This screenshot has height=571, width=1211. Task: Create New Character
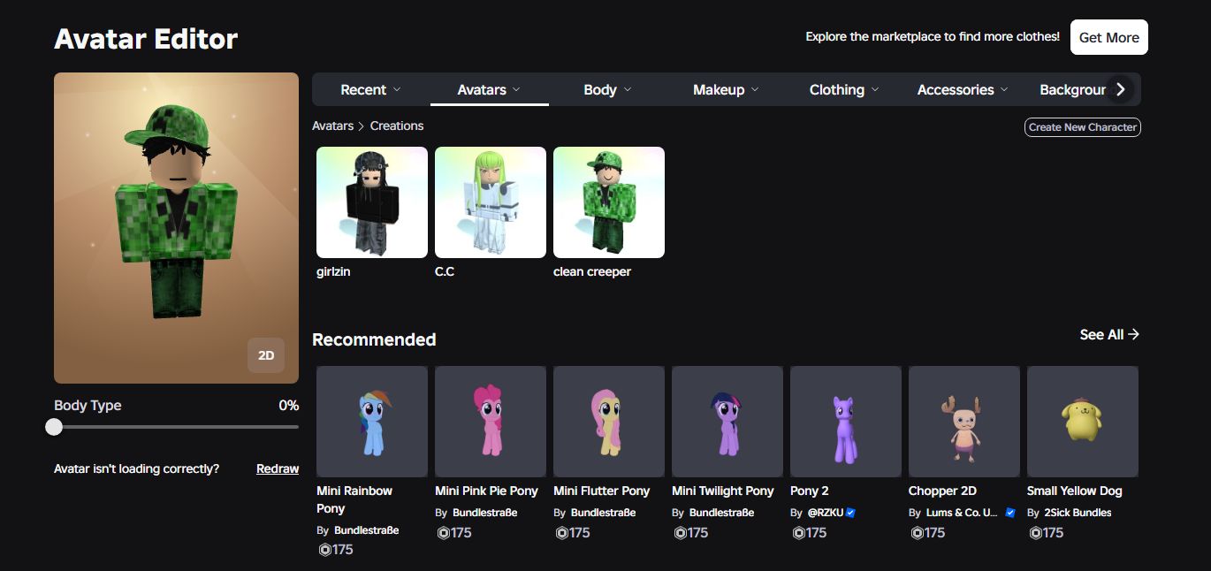point(1083,127)
